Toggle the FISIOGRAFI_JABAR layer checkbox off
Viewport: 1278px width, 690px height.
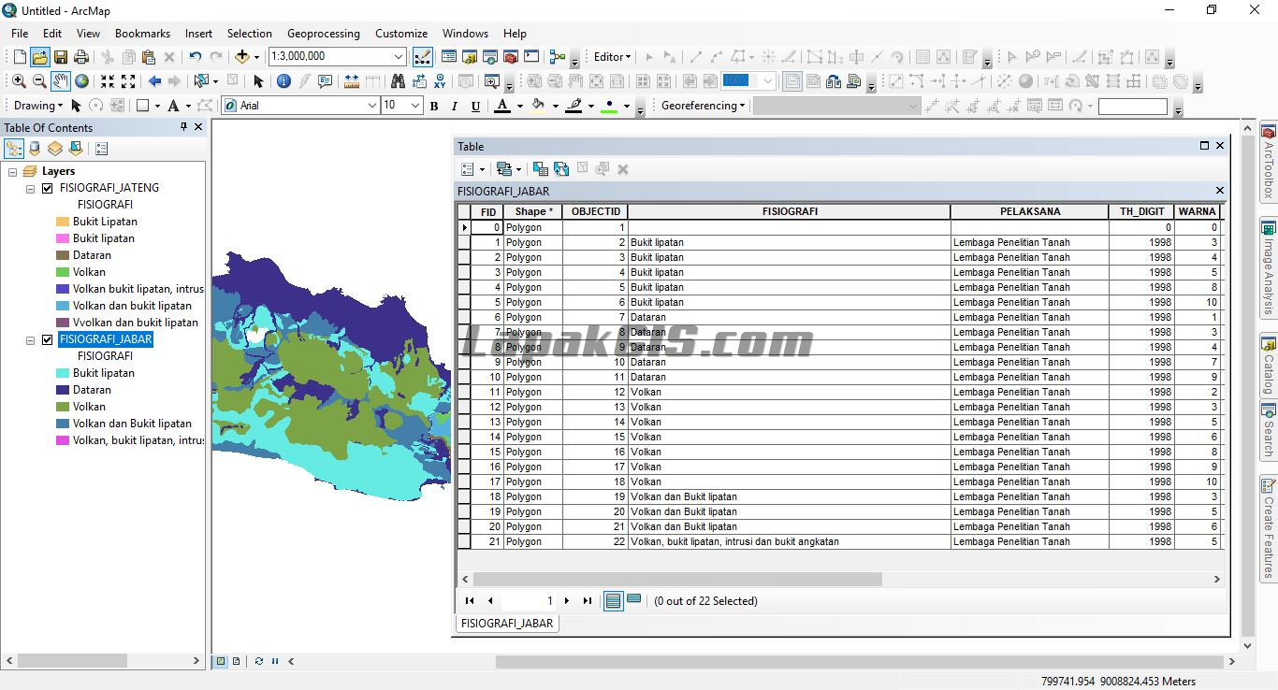click(46, 339)
